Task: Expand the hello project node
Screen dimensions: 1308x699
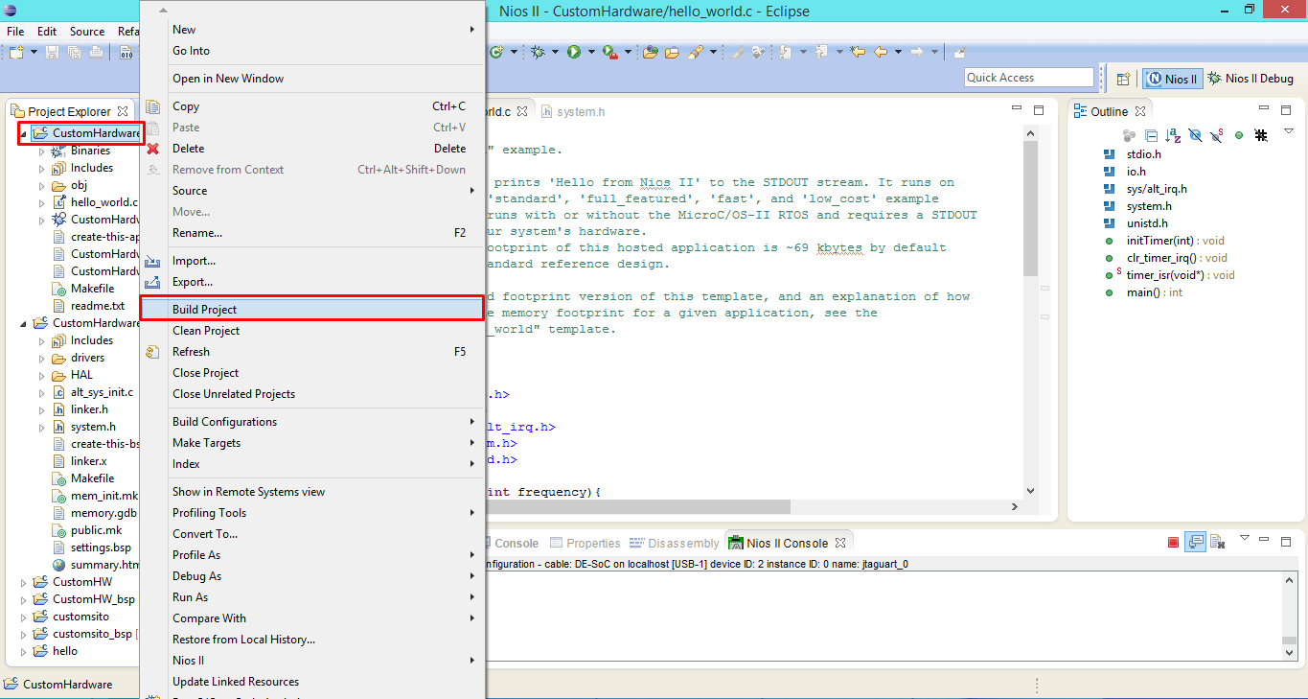Action: [24, 651]
